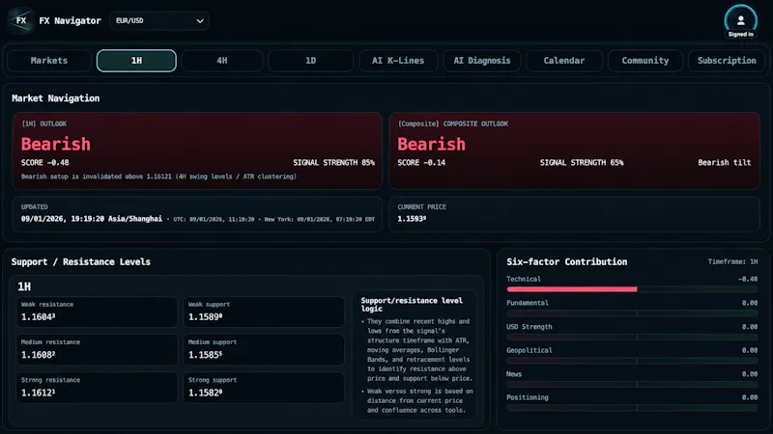Click the FX Navigator title text
This screenshot has height=434, width=773.
[x=70, y=20]
